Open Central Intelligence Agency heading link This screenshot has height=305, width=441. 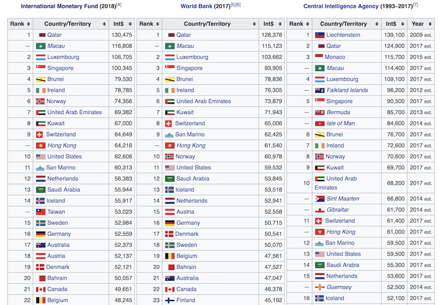341,6
